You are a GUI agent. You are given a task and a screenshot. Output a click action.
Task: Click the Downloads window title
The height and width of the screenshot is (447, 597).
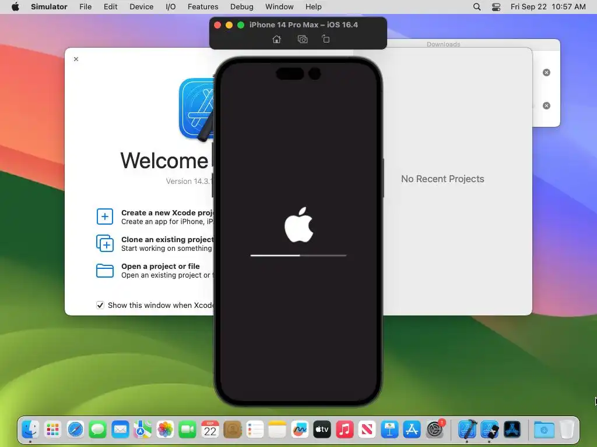[x=443, y=44]
